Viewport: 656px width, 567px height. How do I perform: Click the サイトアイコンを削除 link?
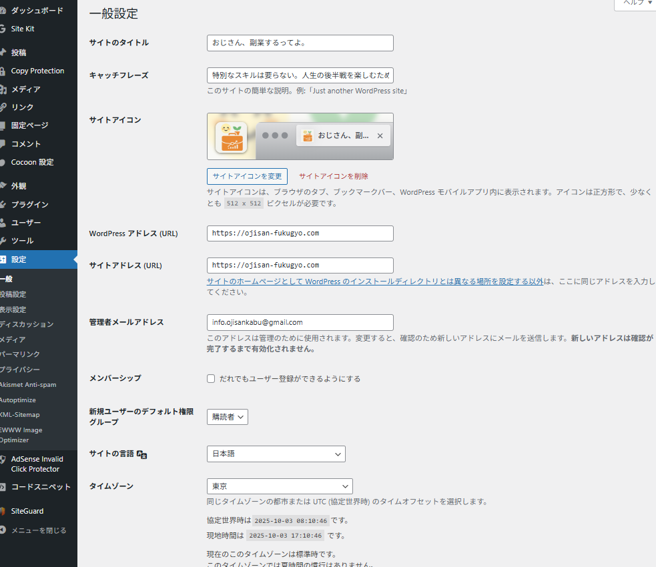tap(333, 177)
